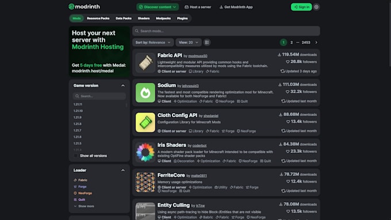Select game version 1.21.9
This screenshot has width=391, height=220.
(77, 117)
